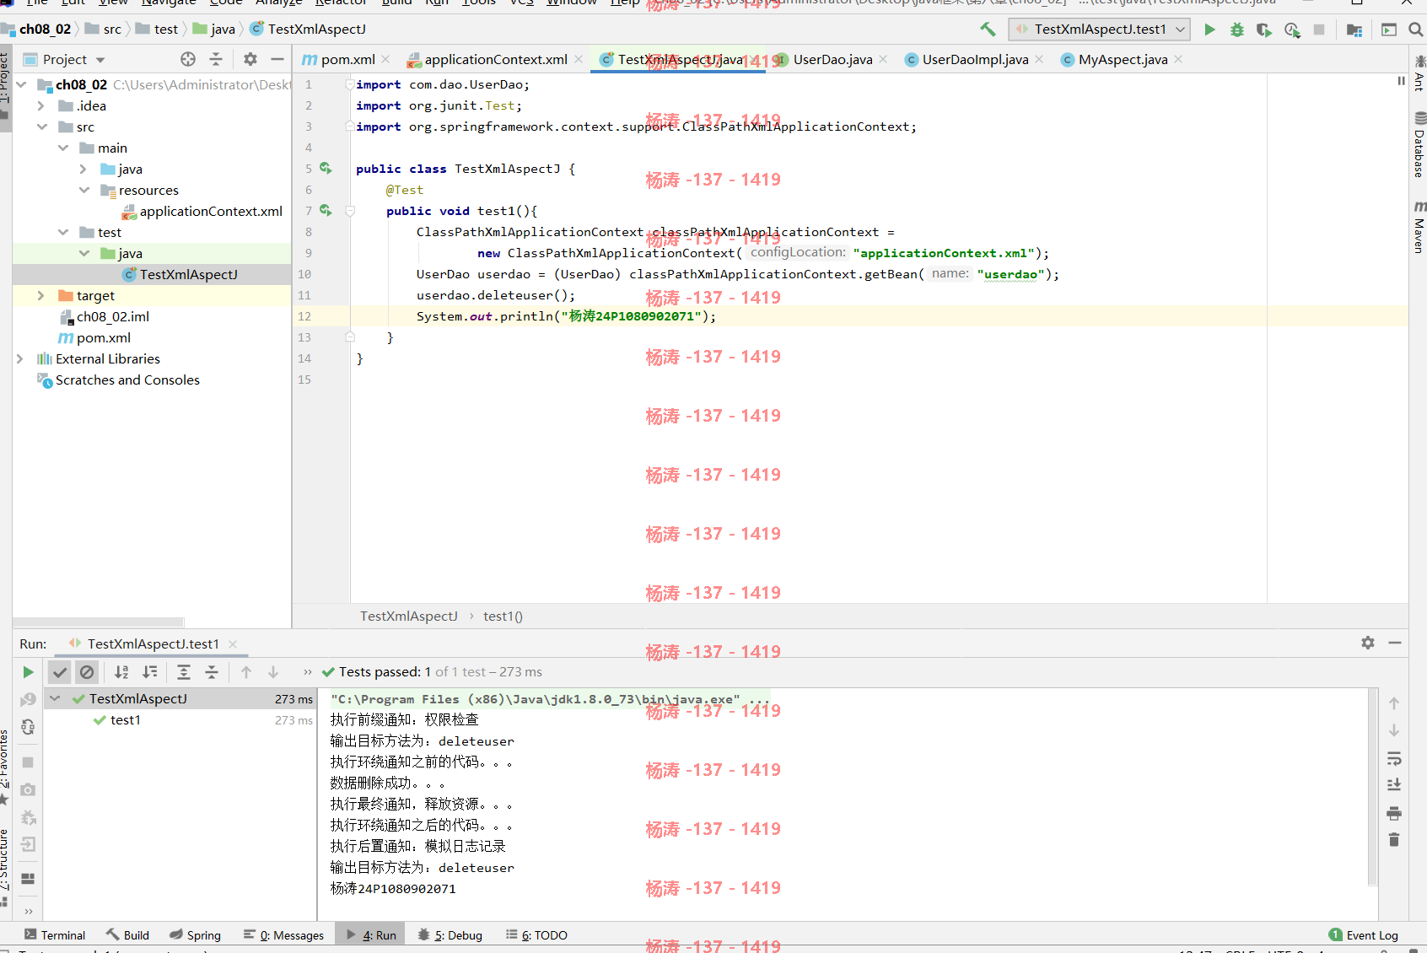Click the Build project hammer icon
Screen dimensions: 1427x953
988,30
